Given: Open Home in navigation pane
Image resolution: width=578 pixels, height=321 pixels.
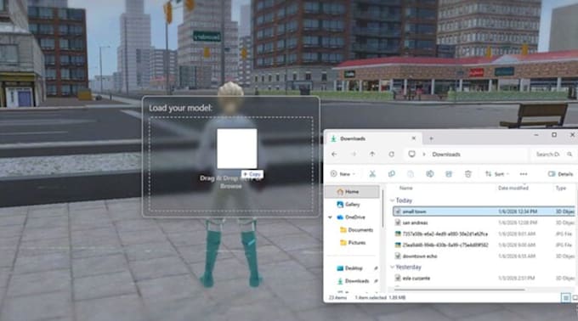Looking at the screenshot, I should (352, 192).
